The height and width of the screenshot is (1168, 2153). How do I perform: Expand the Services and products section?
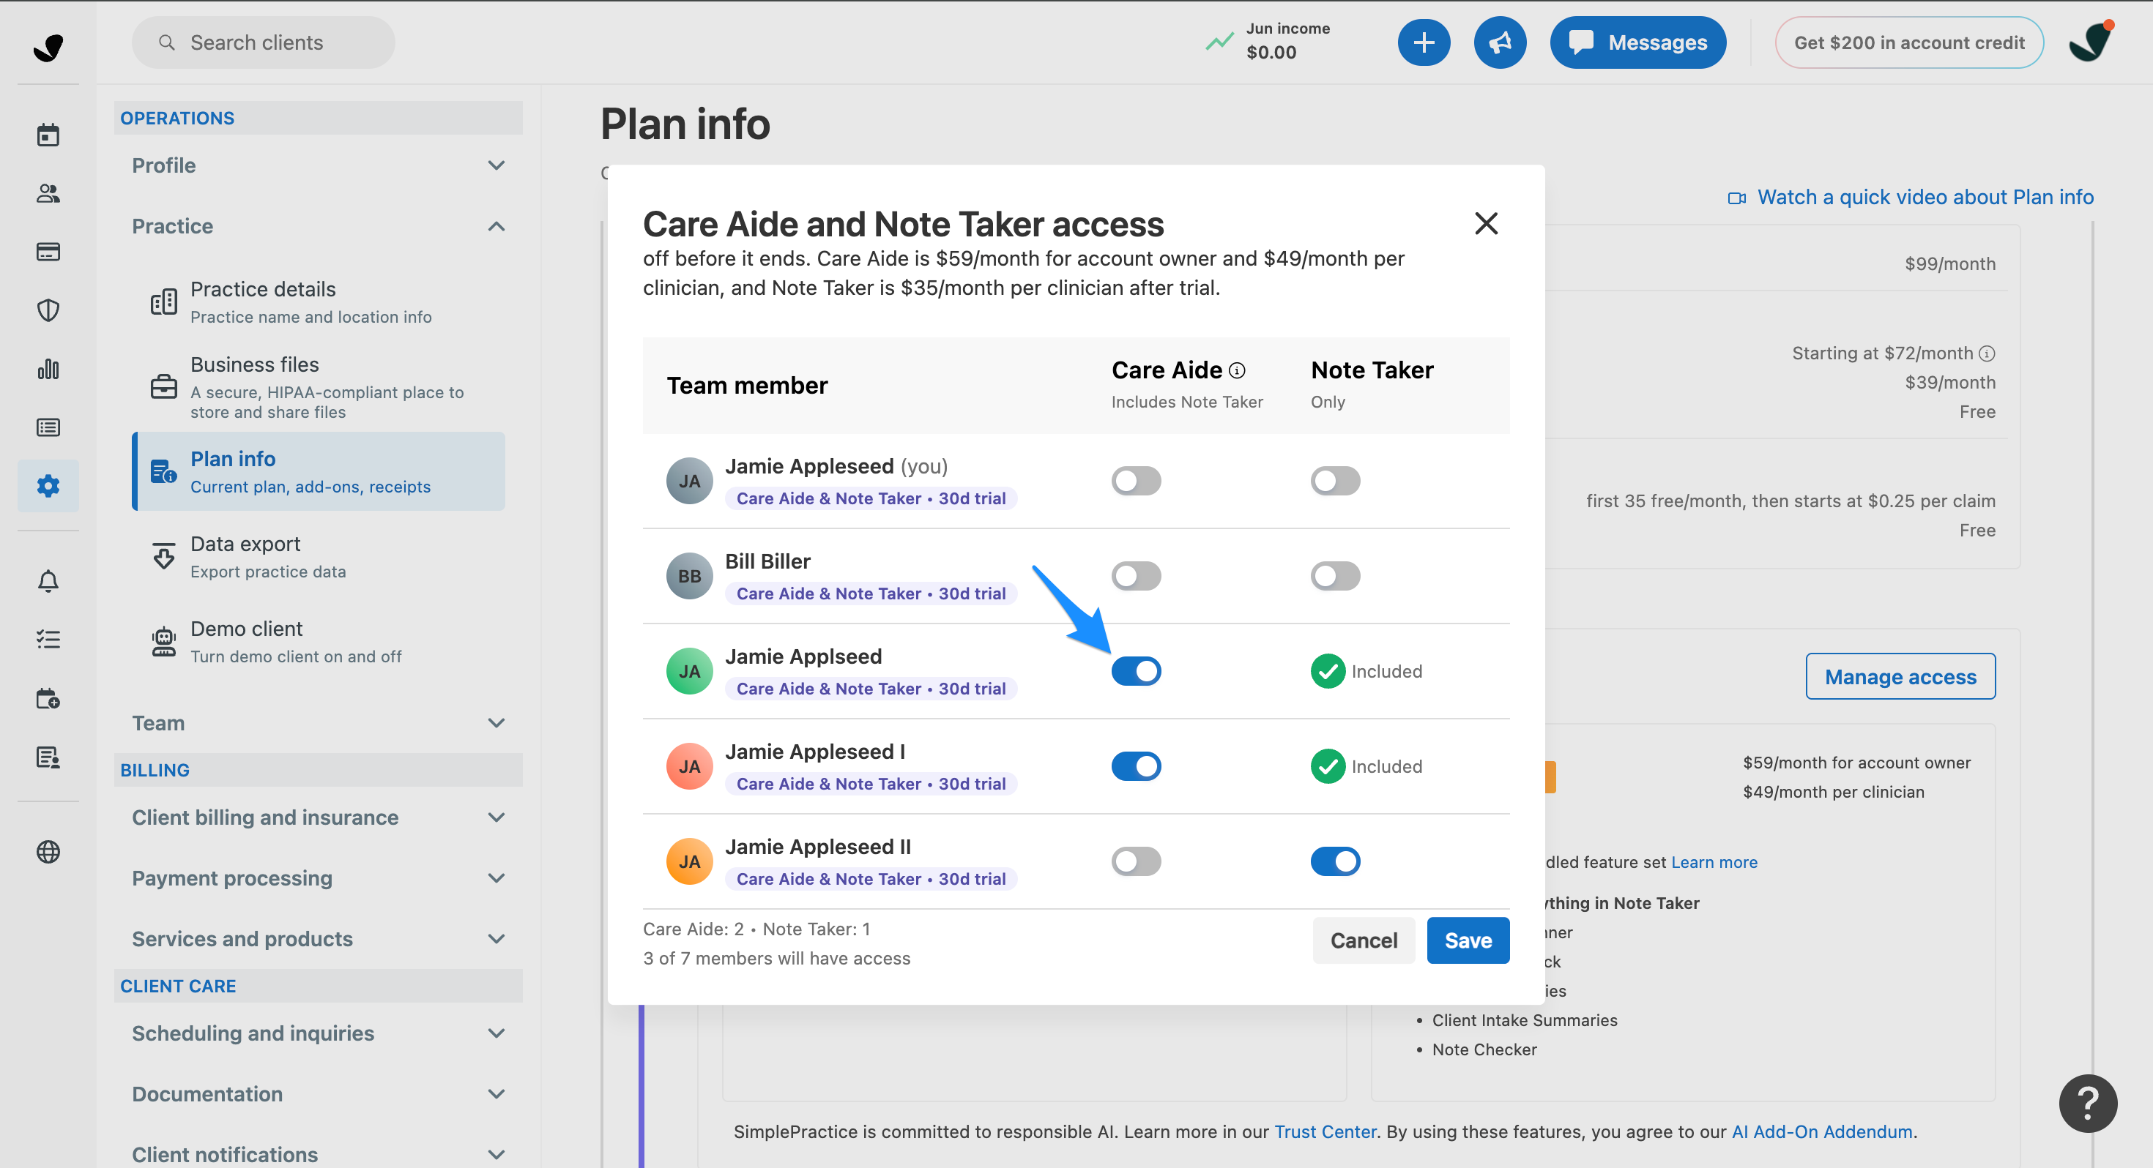319,939
